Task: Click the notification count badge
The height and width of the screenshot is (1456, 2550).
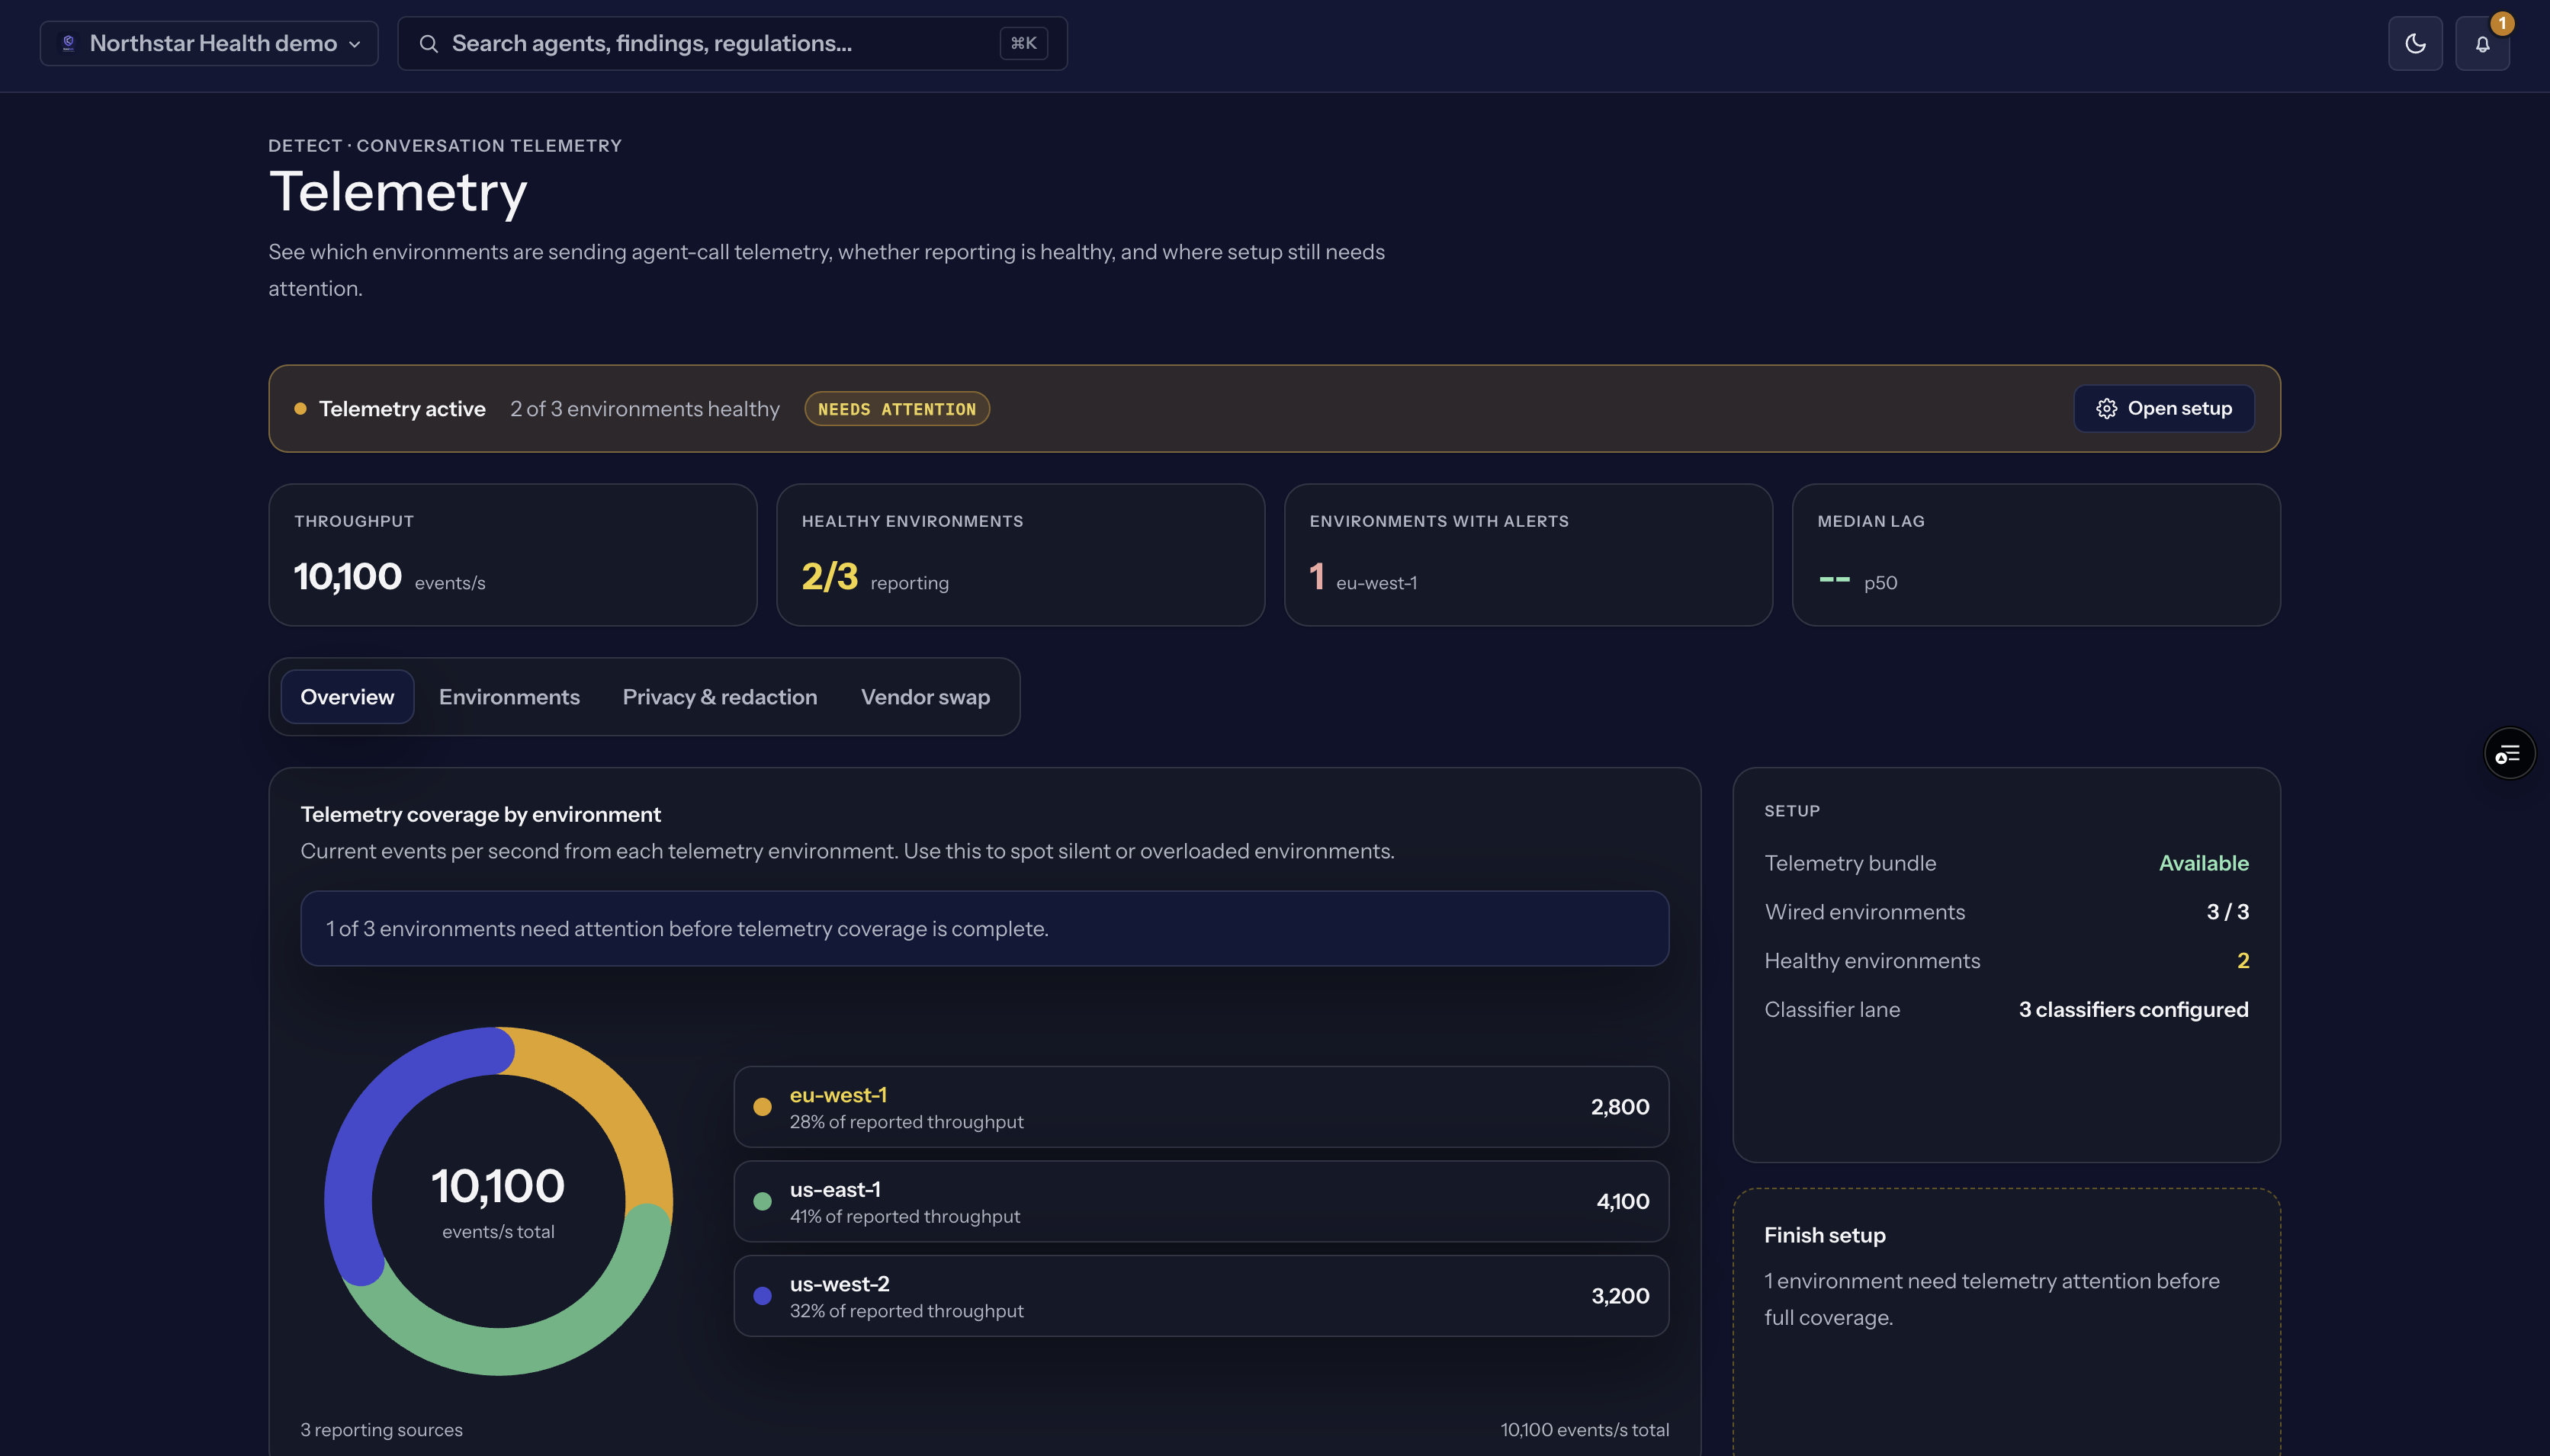Action: (2502, 23)
